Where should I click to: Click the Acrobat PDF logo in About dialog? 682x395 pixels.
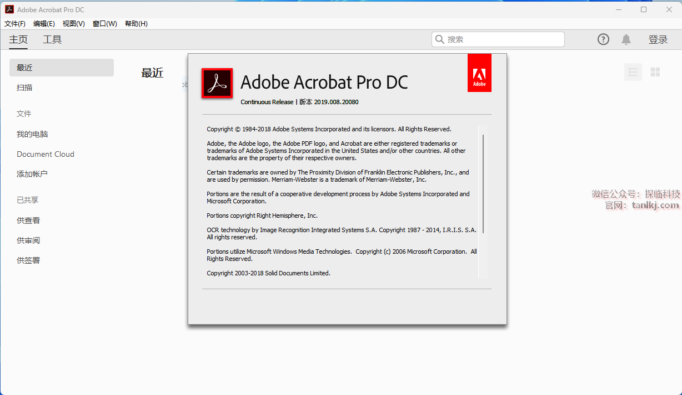[x=217, y=84]
